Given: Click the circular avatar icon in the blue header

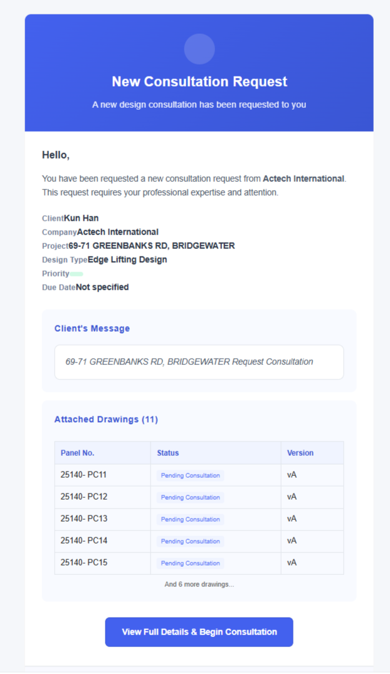Looking at the screenshot, I should point(199,49).
